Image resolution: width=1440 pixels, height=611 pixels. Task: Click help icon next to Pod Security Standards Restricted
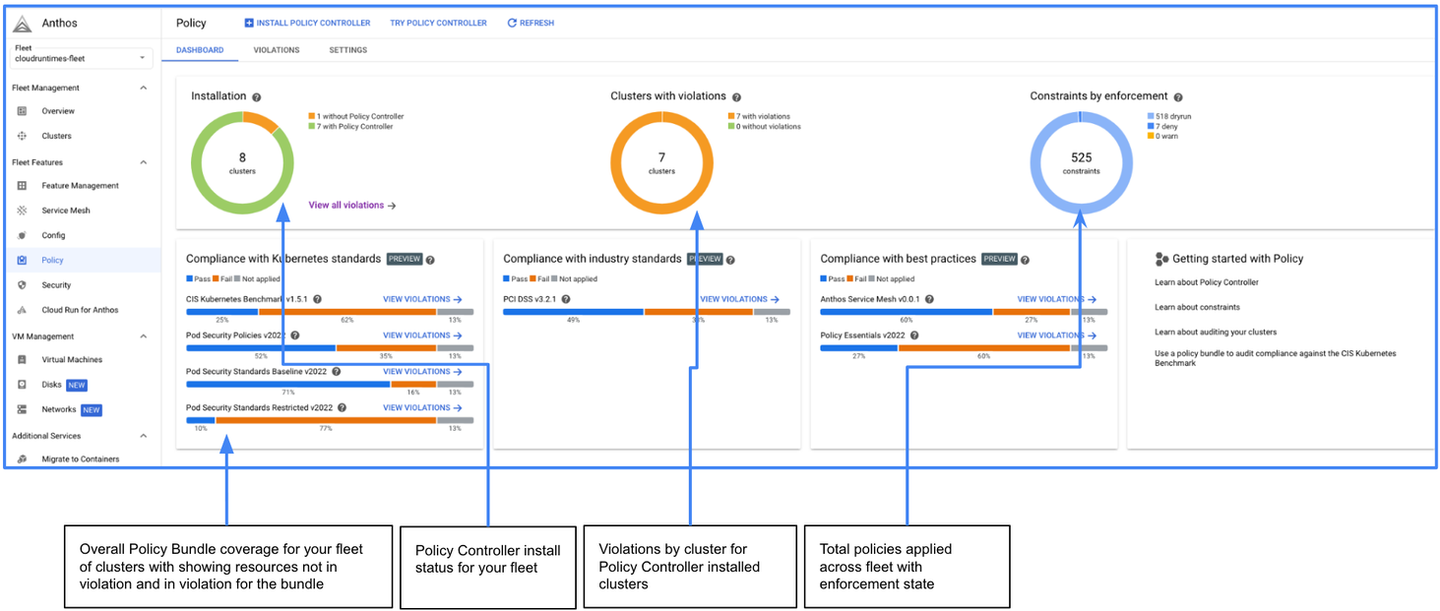tap(342, 407)
